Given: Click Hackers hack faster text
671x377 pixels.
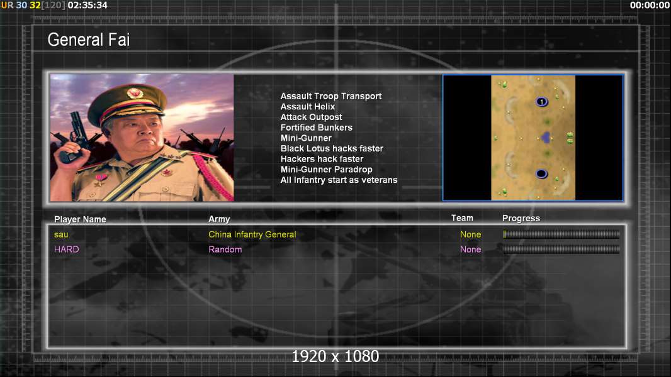Looking at the screenshot, I should tap(322, 159).
